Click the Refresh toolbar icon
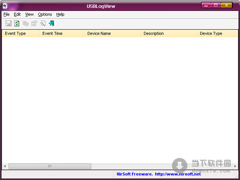The image size is (240, 180). click(17, 24)
